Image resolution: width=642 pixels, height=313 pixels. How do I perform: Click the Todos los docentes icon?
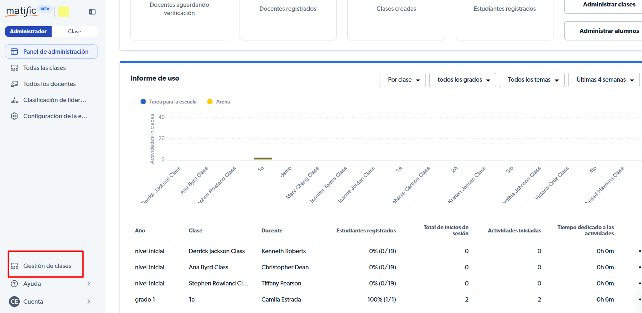(x=14, y=84)
